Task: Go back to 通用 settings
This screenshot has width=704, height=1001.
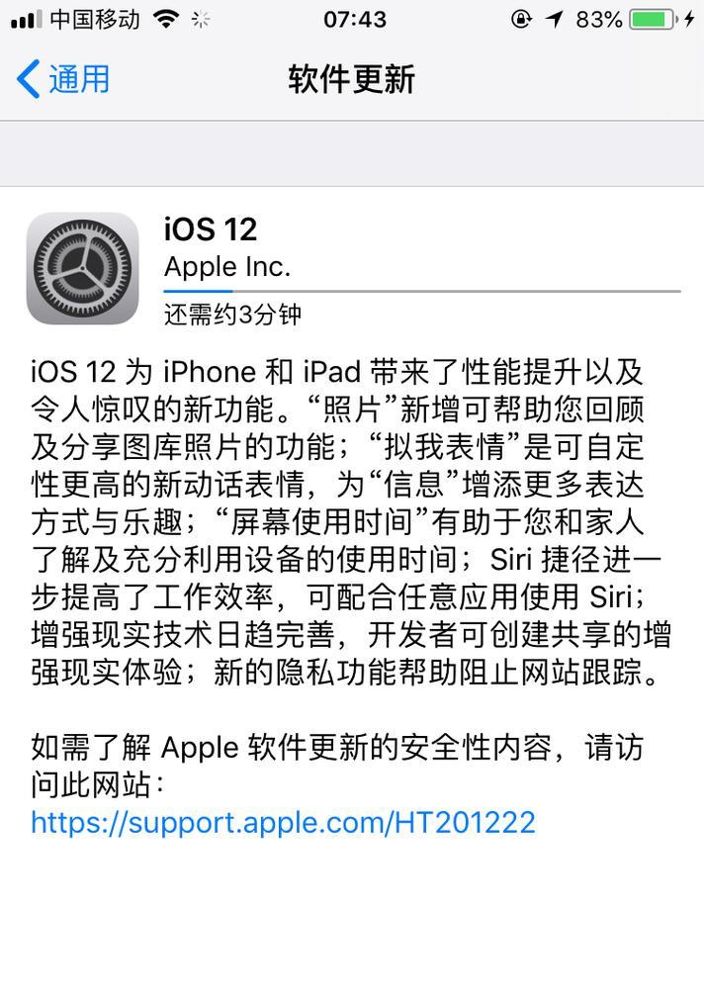Action: [62, 79]
